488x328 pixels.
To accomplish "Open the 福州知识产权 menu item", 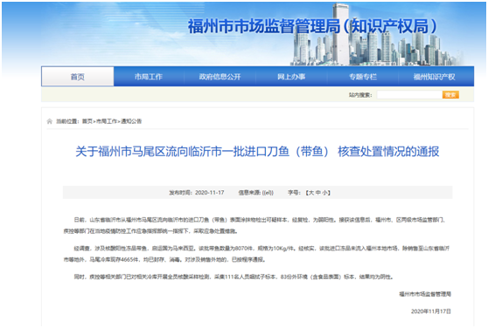I will point(434,77).
